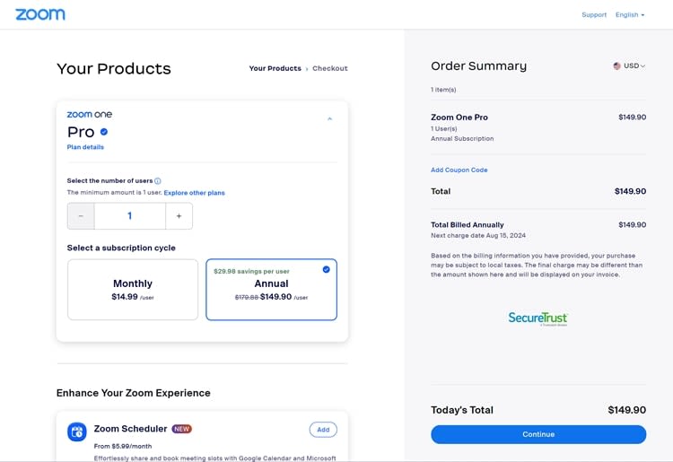The height and width of the screenshot is (462, 673).
Task: Click the Zoom One logo in plan card
Action: (89, 115)
